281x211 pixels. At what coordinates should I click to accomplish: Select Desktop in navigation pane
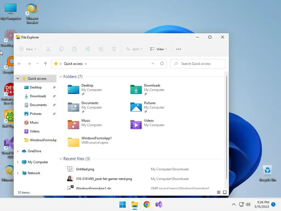pyautogui.click(x=36, y=87)
